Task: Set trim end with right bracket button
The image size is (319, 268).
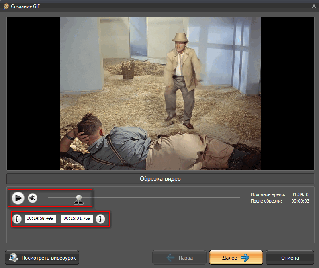Action: [x=100, y=219]
